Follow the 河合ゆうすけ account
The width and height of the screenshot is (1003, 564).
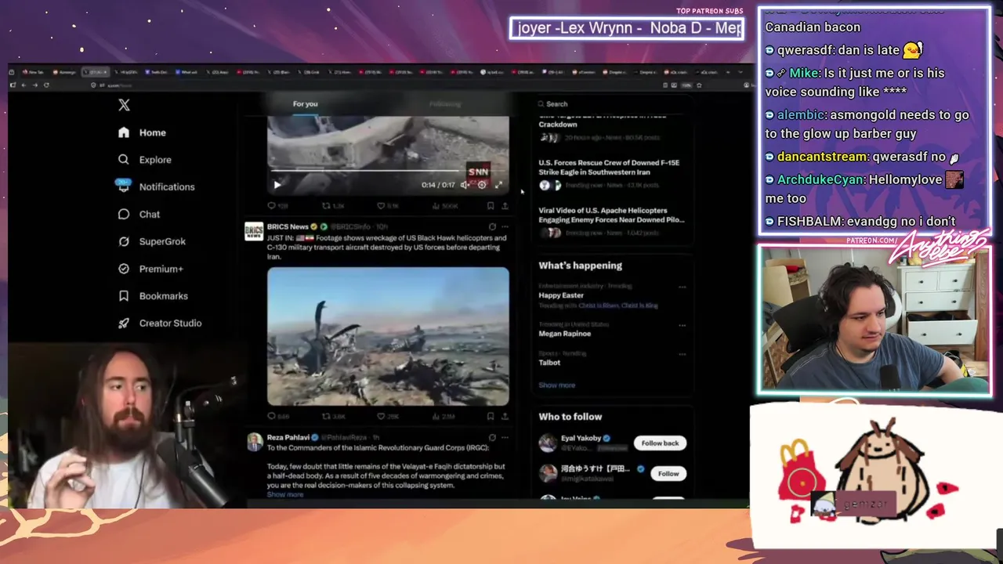pos(668,473)
